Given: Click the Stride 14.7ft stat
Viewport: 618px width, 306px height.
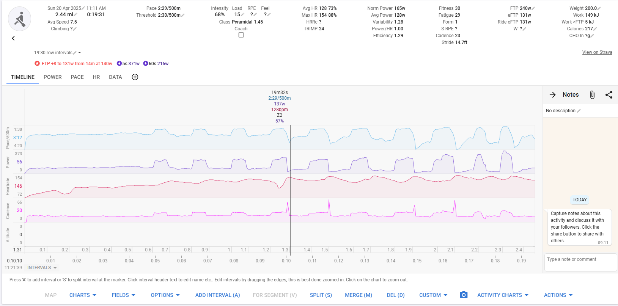Looking at the screenshot, I should pyautogui.click(x=454, y=42).
